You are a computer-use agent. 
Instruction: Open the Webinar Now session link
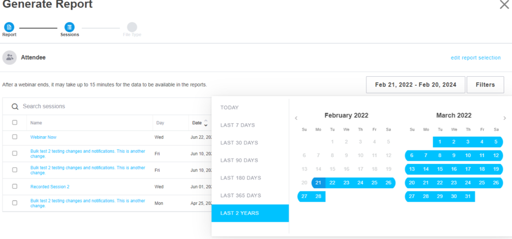pyautogui.click(x=44, y=137)
